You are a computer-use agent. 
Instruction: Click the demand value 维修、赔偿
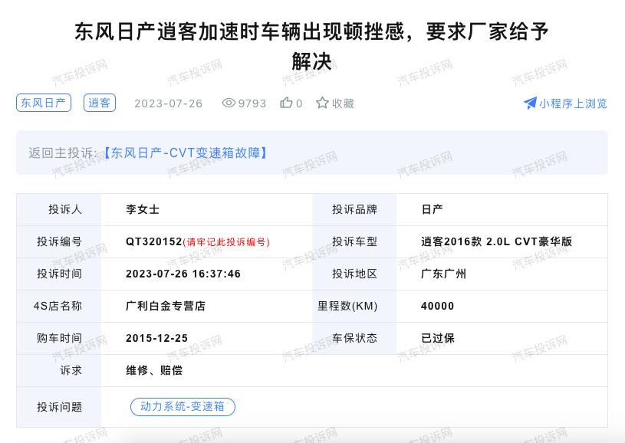154,370
